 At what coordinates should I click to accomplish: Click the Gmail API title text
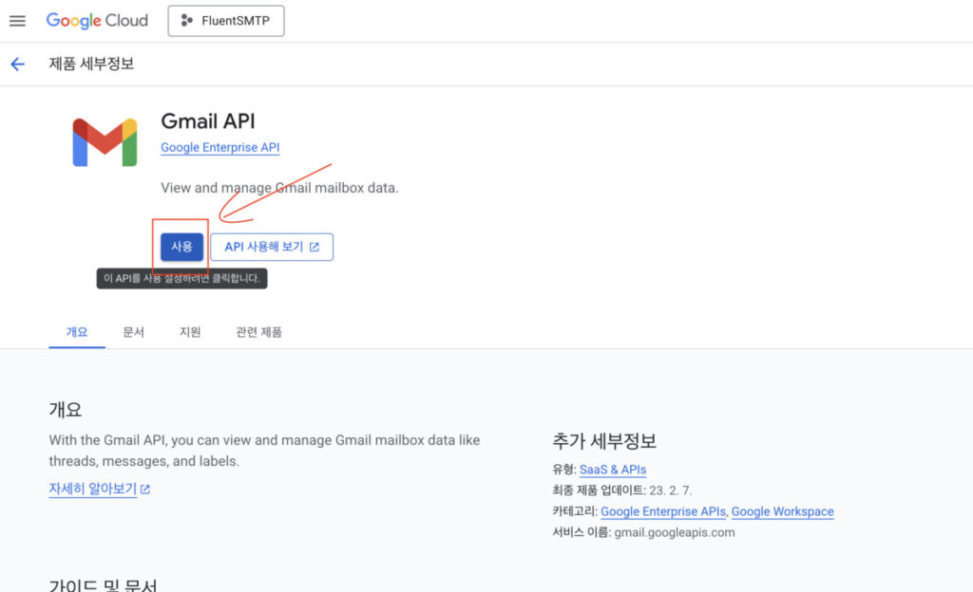tap(208, 120)
